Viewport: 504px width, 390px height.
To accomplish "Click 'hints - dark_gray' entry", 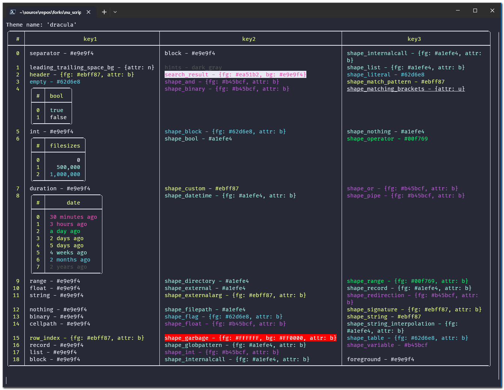I will click(x=193, y=67).
